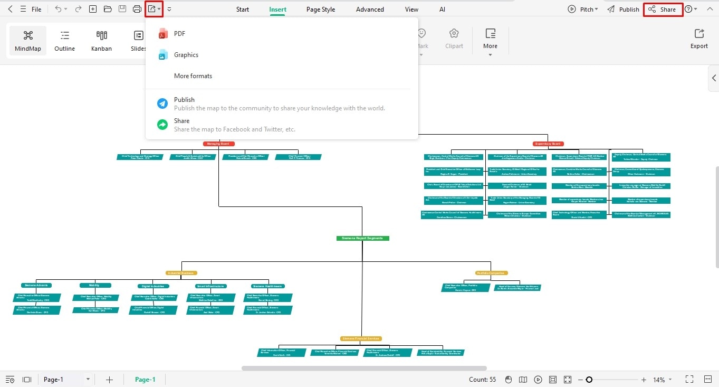
Task: Click the Publish button in top bar
Action: tap(623, 10)
